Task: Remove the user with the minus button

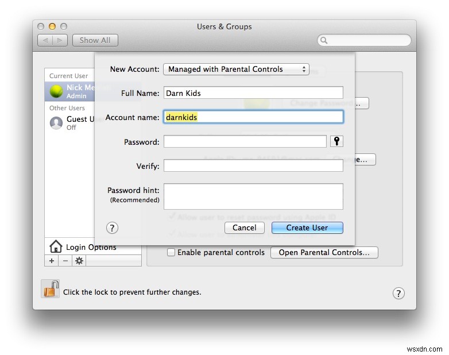Action: point(65,261)
